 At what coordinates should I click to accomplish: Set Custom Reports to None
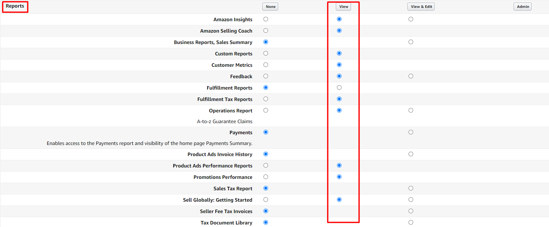[x=266, y=54]
